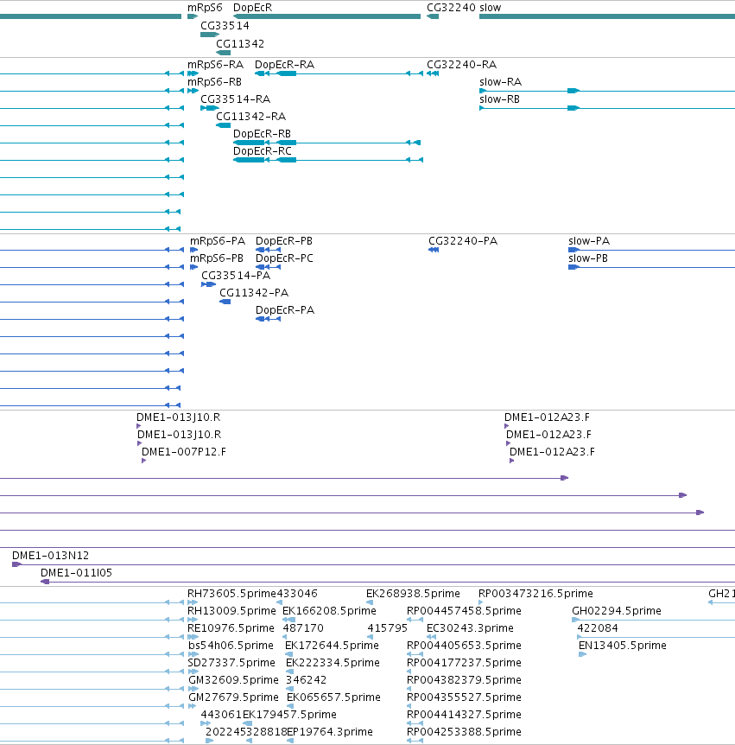
Task: Click the DME1-013N12 arrow glyph
Action: 16,564
